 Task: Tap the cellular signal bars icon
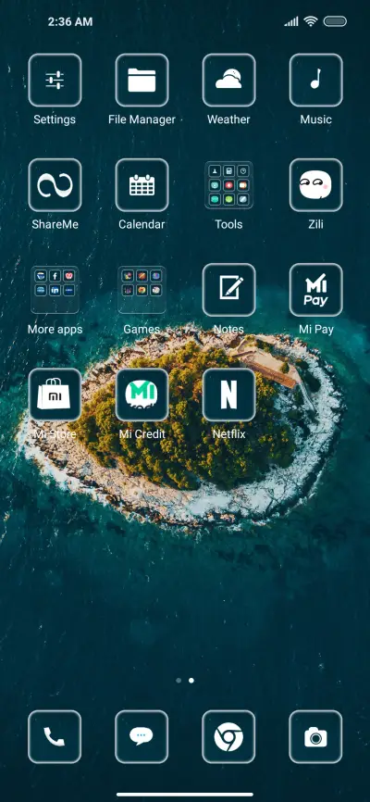[x=291, y=21]
